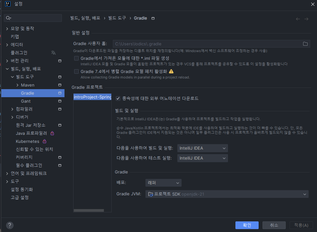Close the 설정 dialog with X
The image size is (317, 232).
(x=312, y=4)
